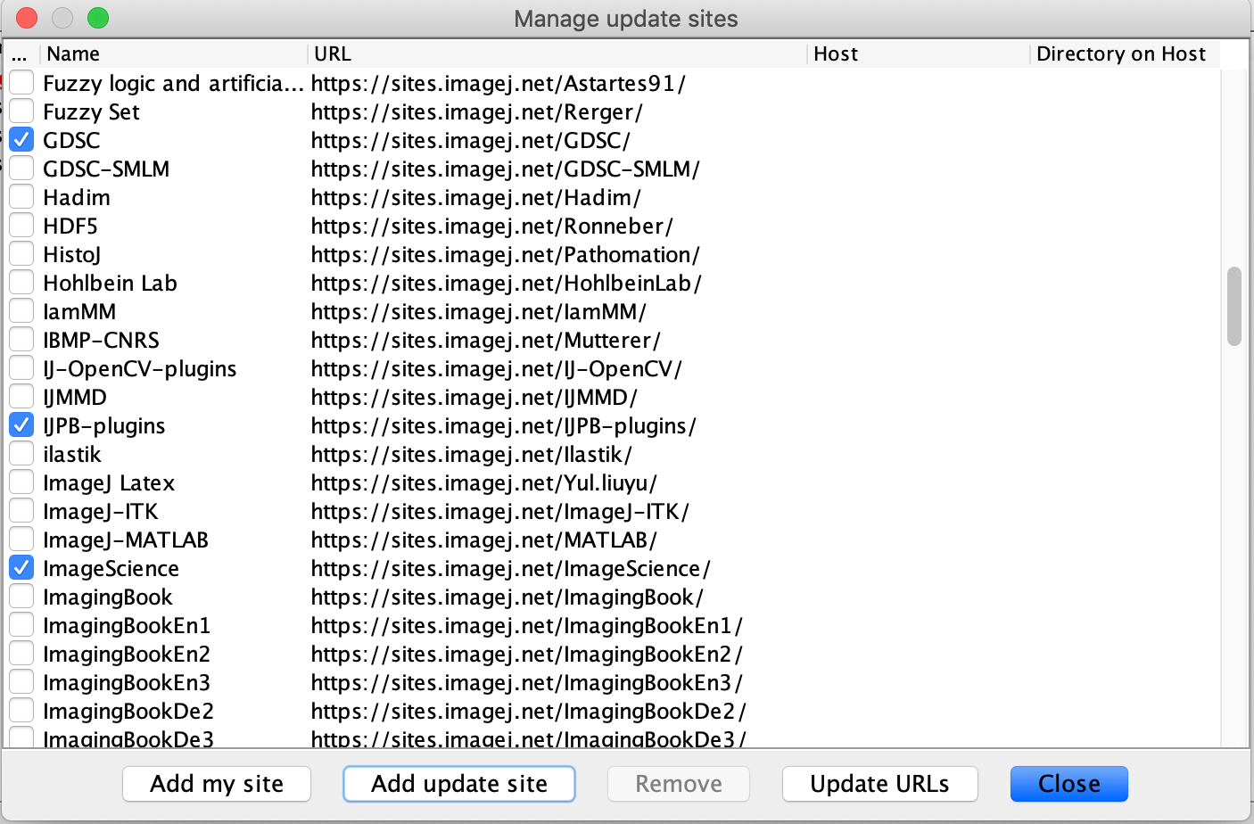Enable the HistoJ checkbox
The image size is (1254, 824).
[x=21, y=254]
